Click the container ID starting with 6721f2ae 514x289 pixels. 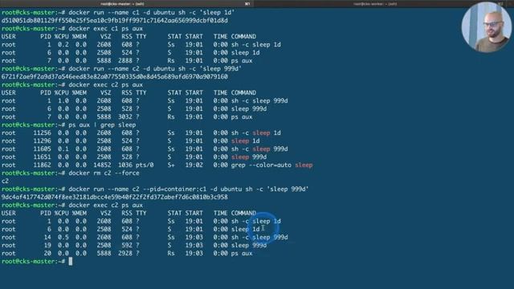tap(114, 77)
